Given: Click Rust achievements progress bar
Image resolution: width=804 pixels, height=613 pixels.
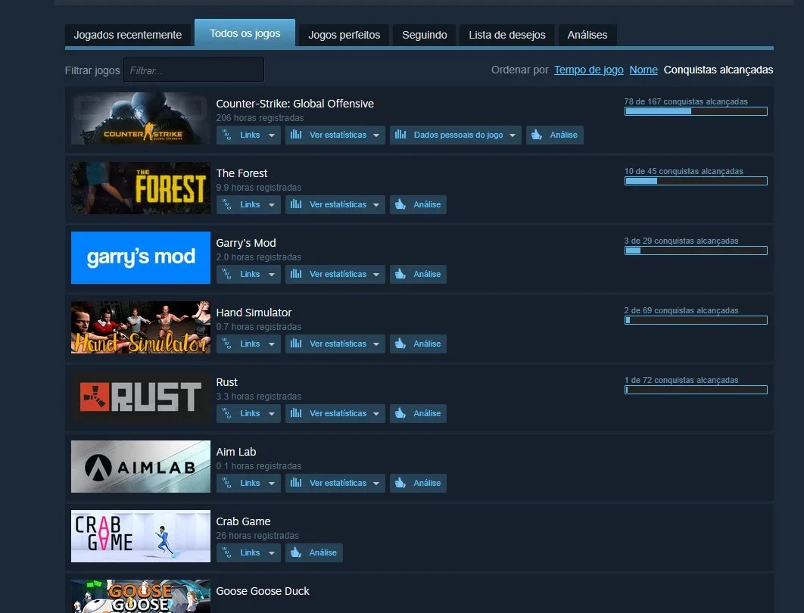Looking at the screenshot, I should 696,390.
